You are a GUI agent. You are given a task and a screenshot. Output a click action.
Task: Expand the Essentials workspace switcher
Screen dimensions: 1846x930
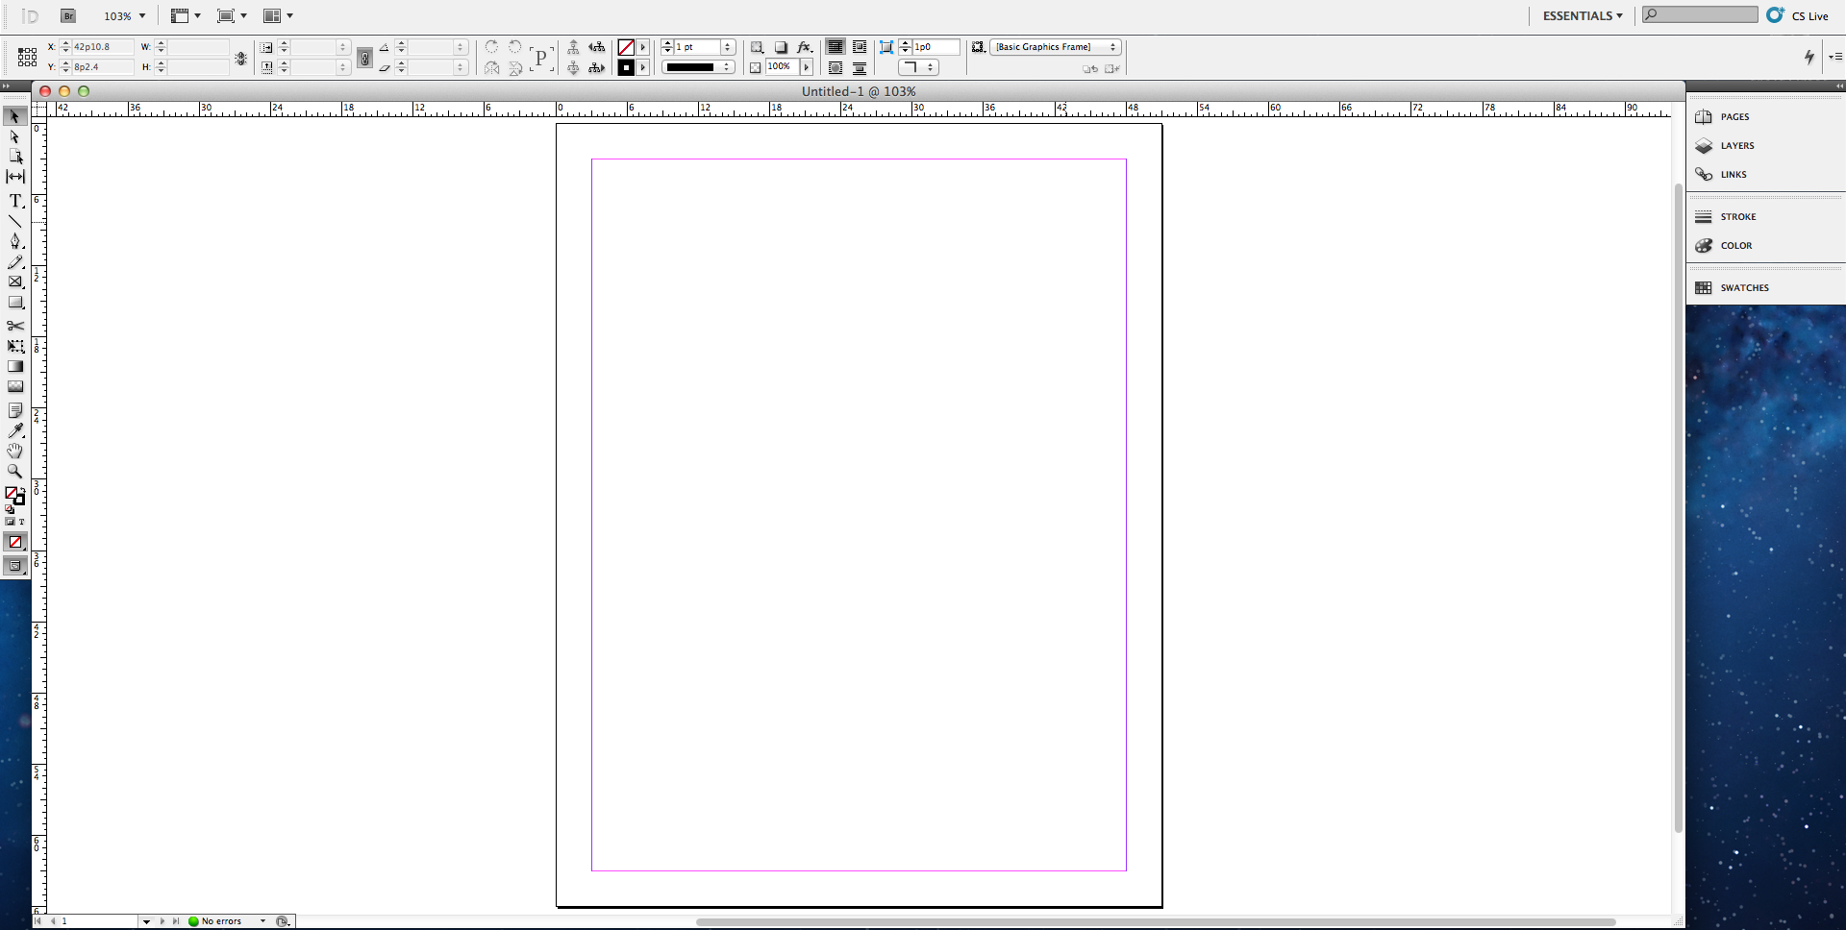1583,15
